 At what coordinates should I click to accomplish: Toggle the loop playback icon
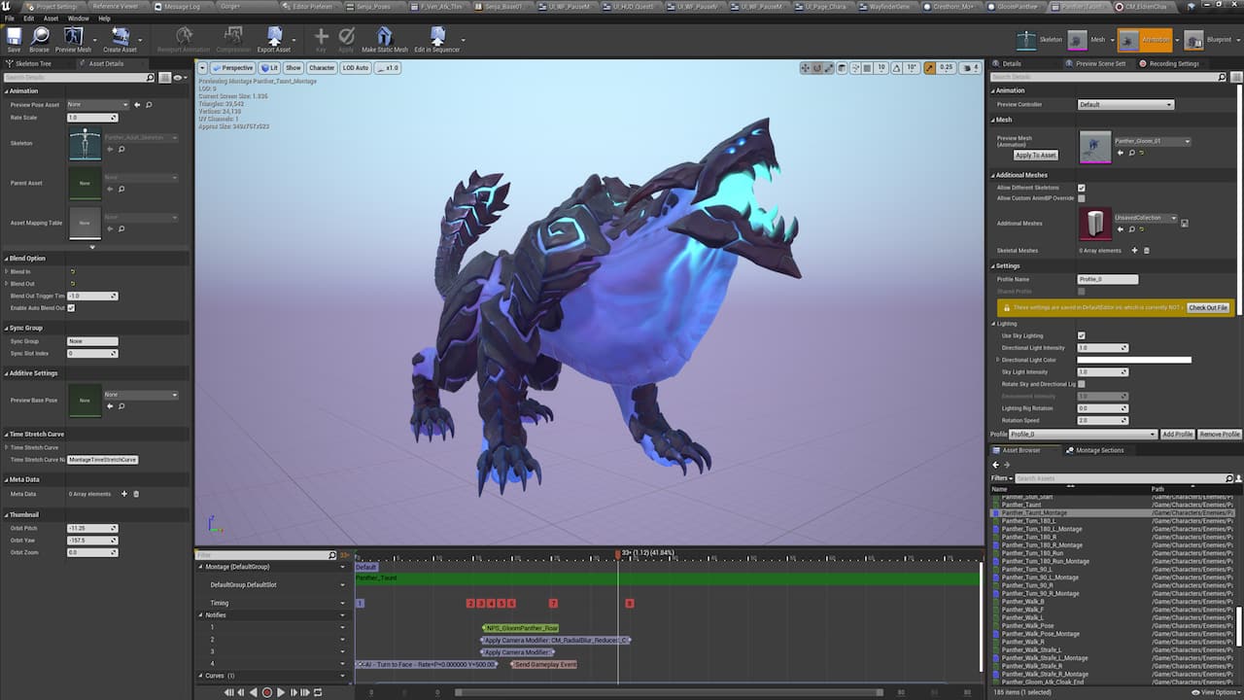click(318, 692)
